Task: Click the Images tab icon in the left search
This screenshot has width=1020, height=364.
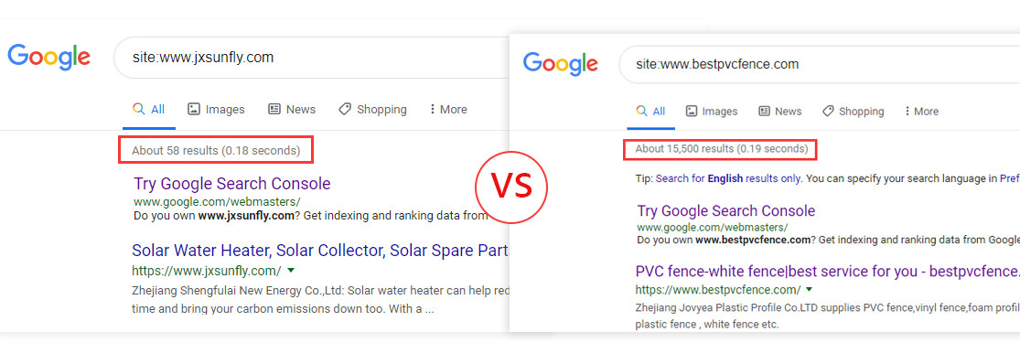Action: (x=193, y=109)
